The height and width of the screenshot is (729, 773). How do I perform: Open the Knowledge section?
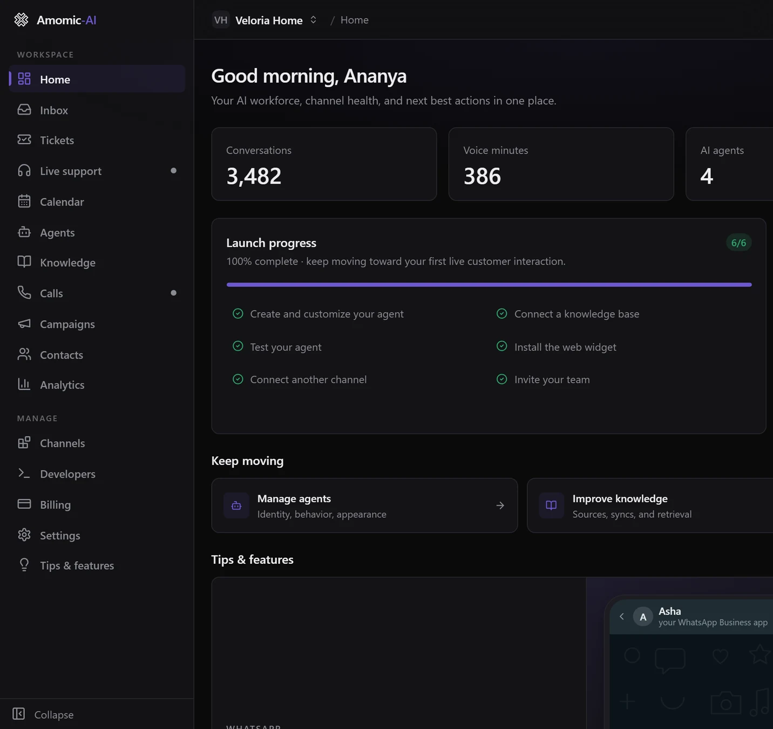(x=97, y=262)
